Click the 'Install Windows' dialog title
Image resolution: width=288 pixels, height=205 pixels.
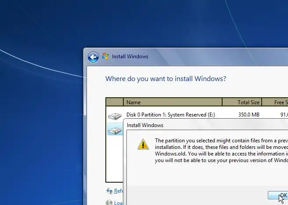(x=145, y=125)
